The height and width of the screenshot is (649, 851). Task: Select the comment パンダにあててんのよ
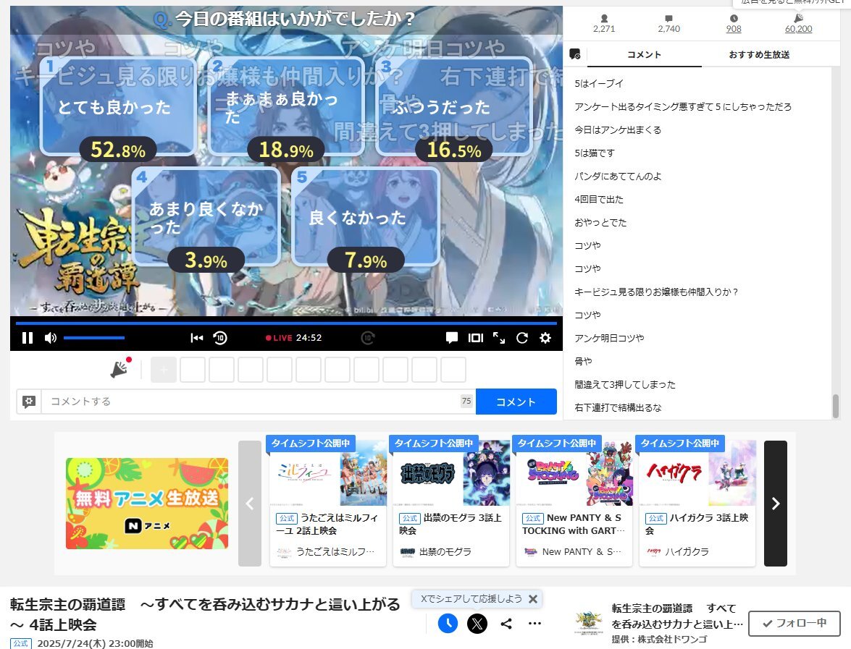coord(618,177)
